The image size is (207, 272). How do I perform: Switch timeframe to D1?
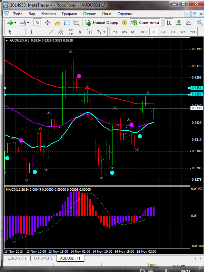coord(173,32)
